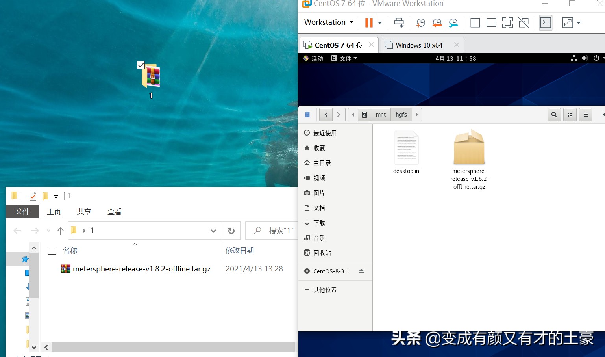
Task: Search files in CentOS file manager
Action: tap(554, 115)
